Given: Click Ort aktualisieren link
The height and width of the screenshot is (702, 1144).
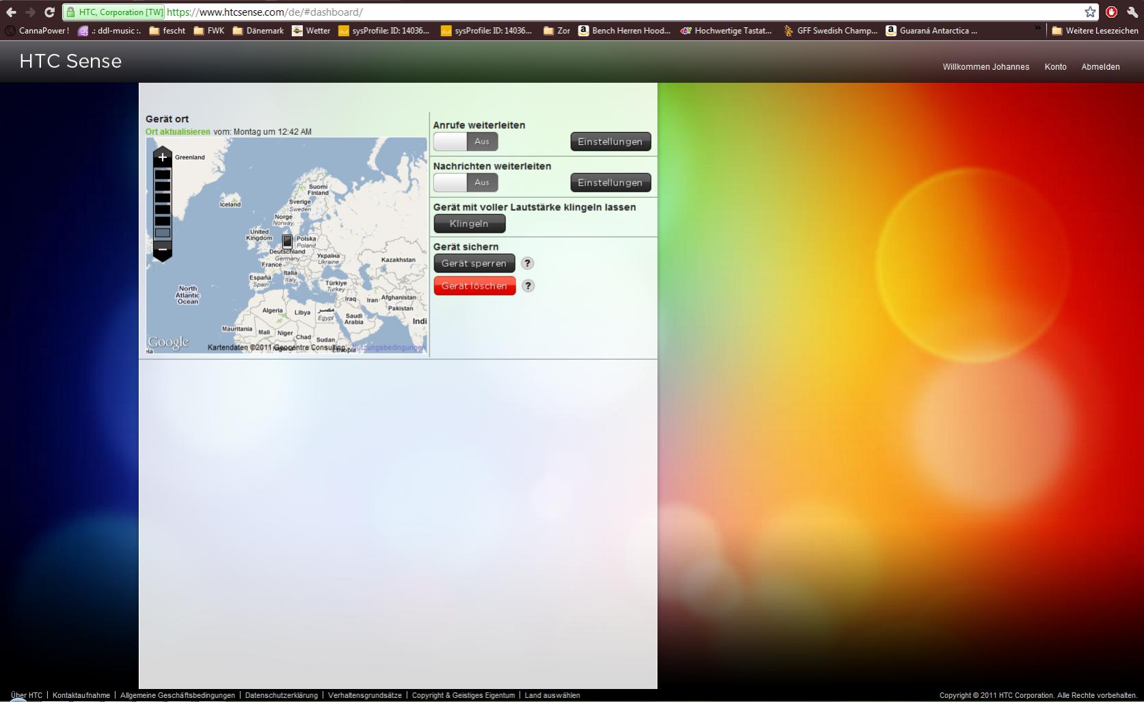Looking at the screenshot, I should [x=178, y=132].
